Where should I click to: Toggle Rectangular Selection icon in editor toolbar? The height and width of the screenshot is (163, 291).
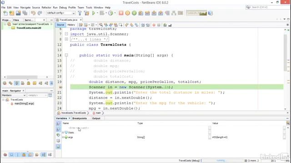pos(120,25)
